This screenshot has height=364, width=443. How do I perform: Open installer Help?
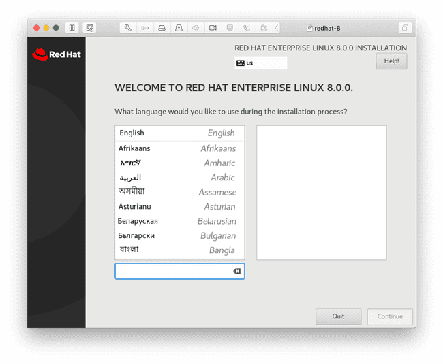click(x=391, y=61)
